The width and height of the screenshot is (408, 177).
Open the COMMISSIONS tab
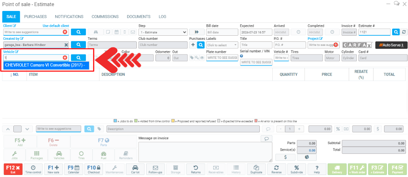point(105,17)
